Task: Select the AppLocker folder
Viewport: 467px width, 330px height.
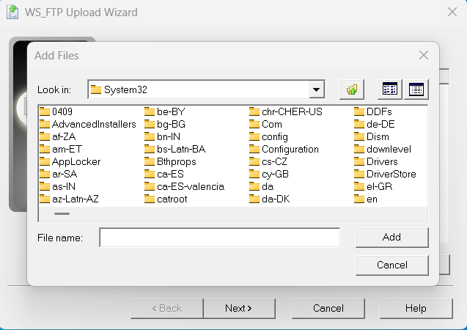Action: [x=70, y=162]
